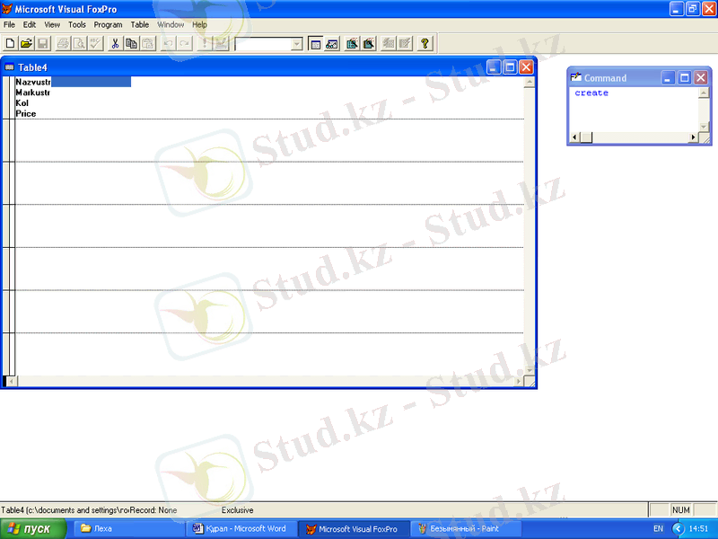Click the Cut scissors icon
The height and width of the screenshot is (539, 718).
115,43
